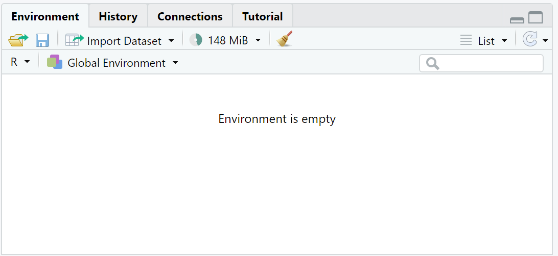558x256 pixels.
Task: Open the Import Dataset dropdown arrow
Action: [x=171, y=40]
